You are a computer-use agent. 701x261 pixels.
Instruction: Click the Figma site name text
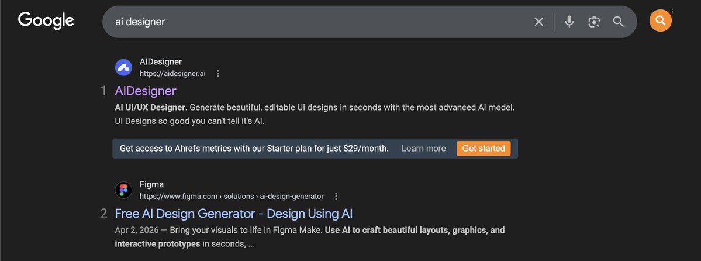pyautogui.click(x=151, y=184)
